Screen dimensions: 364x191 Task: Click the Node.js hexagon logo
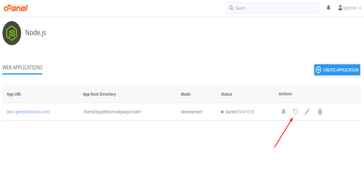click(12, 33)
